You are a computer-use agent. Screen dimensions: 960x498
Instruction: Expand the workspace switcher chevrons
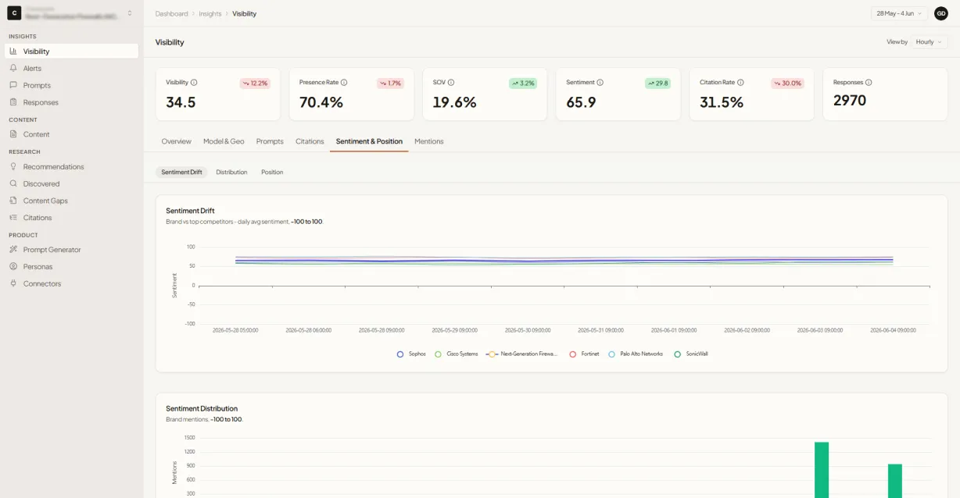pyautogui.click(x=130, y=13)
